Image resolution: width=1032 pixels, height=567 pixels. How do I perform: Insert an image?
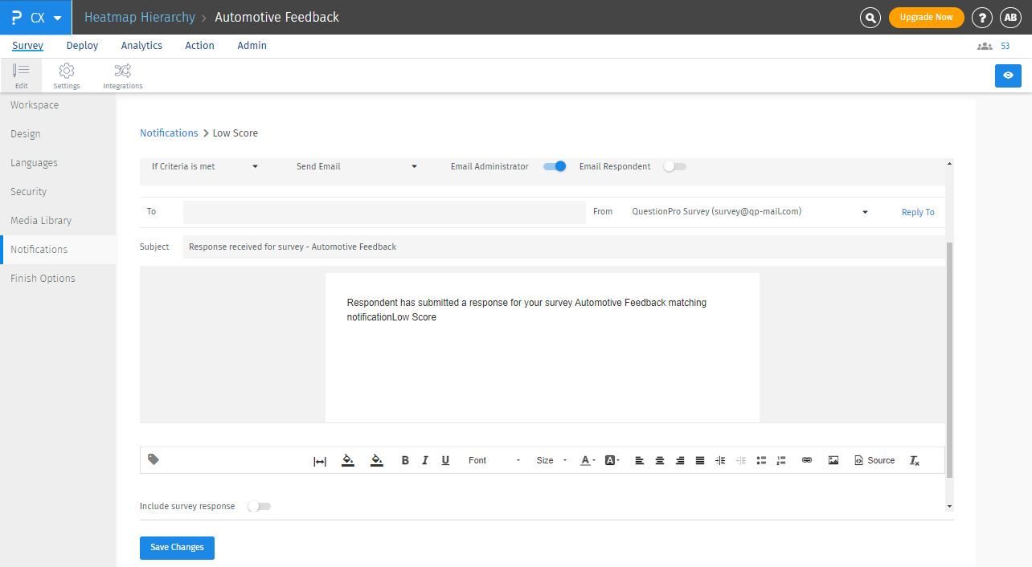click(x=833, y=460)
